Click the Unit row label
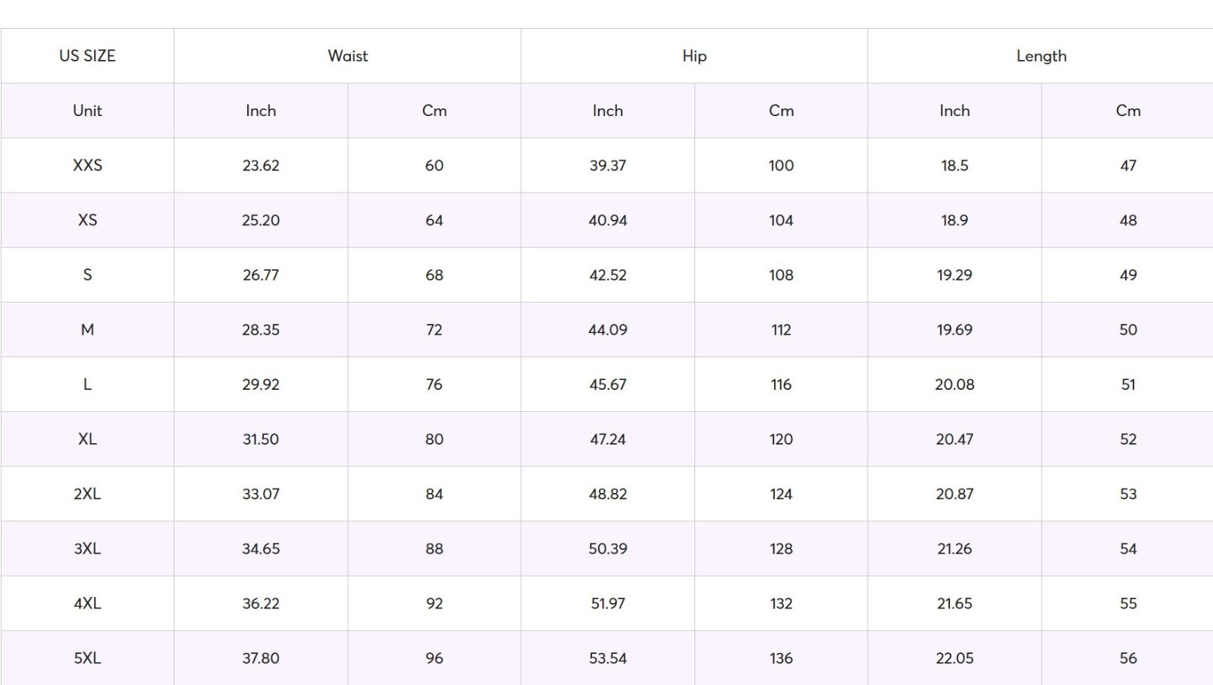Screen dimensions: 1213x685 [87, 111]
